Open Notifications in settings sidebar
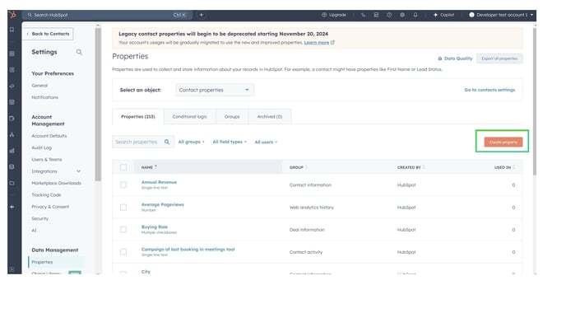 (x=44, y=97)
